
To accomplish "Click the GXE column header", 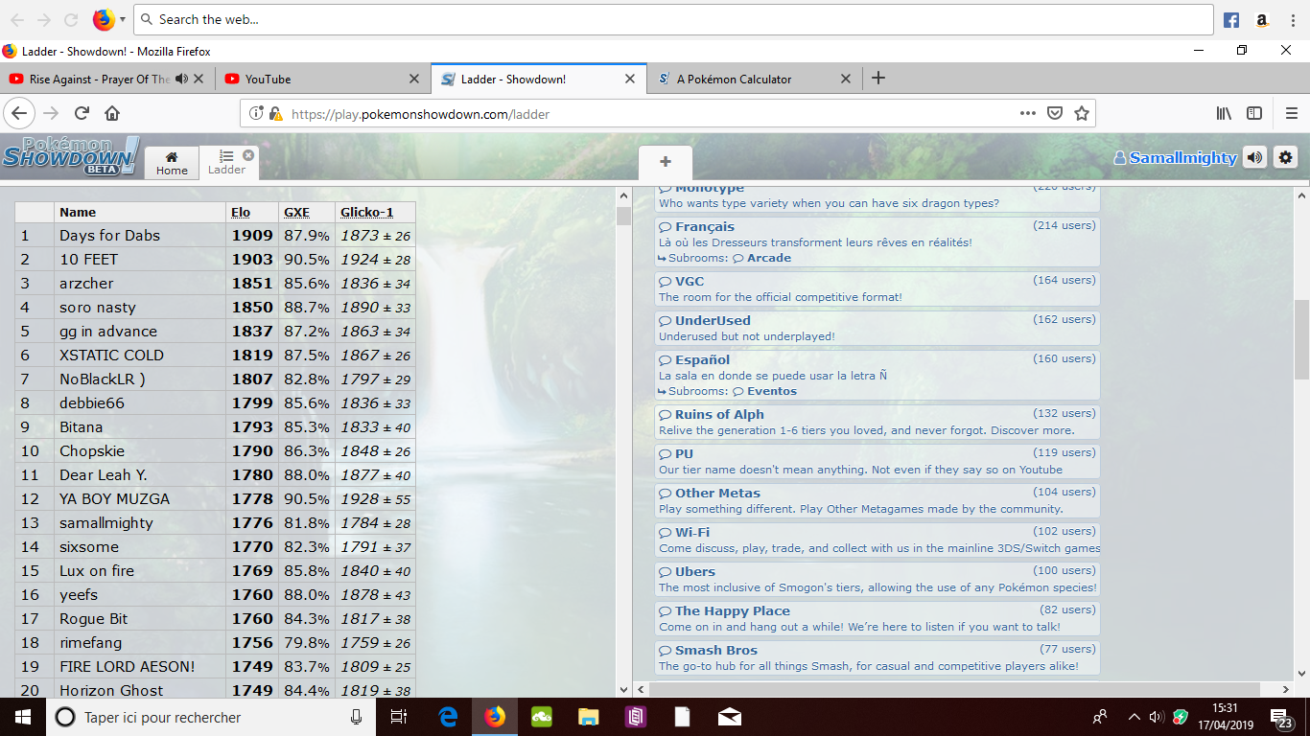I will (296, 212).
